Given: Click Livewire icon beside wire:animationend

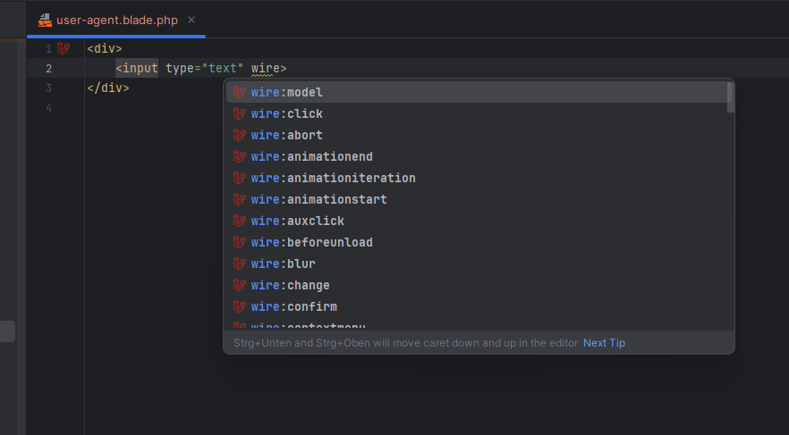Looking at the screenshot, I should (240, 156).
